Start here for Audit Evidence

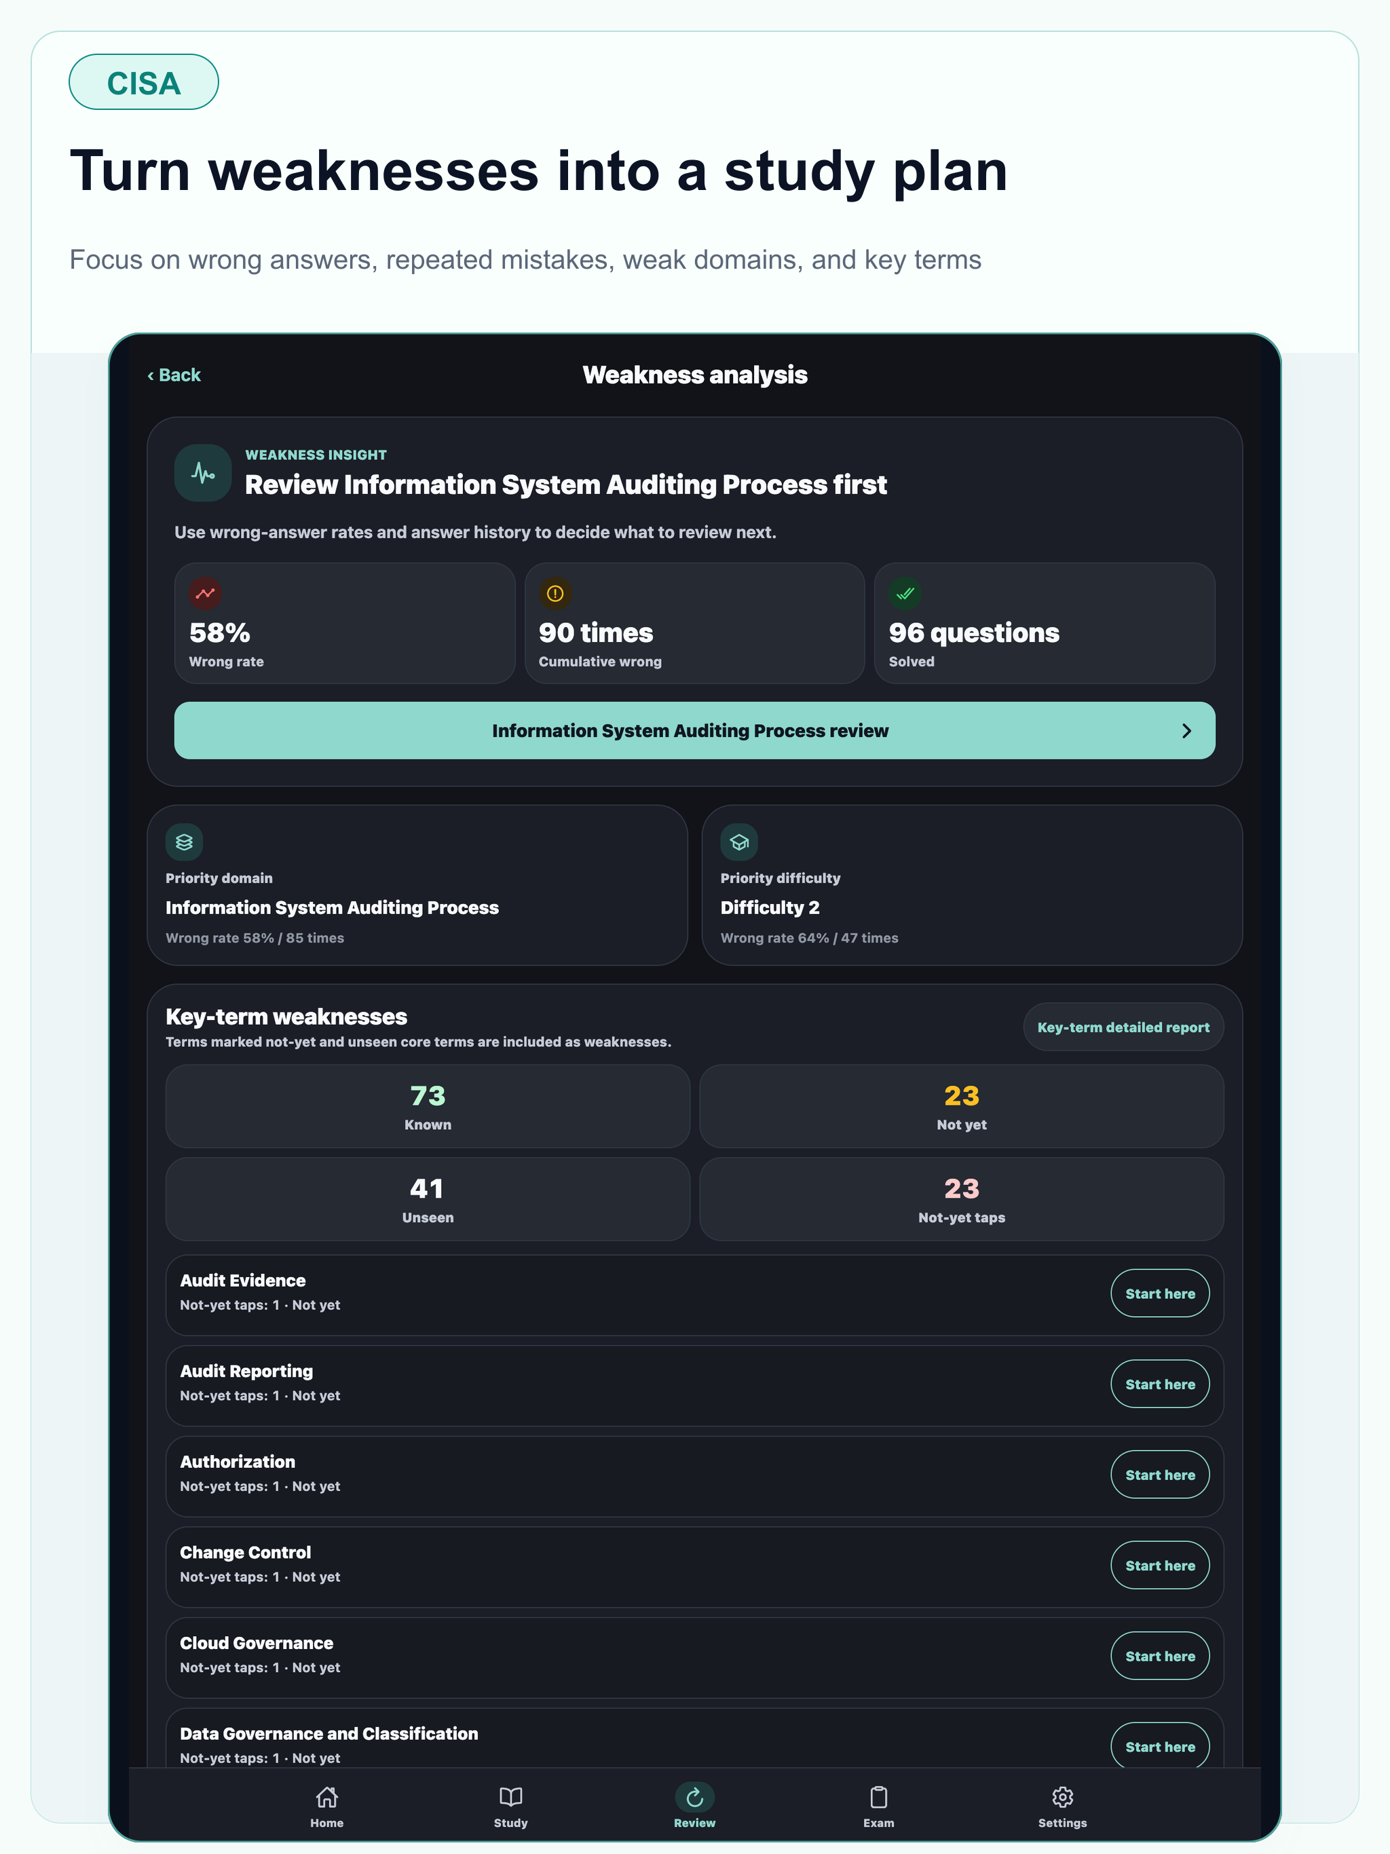click(1161, 1293)
